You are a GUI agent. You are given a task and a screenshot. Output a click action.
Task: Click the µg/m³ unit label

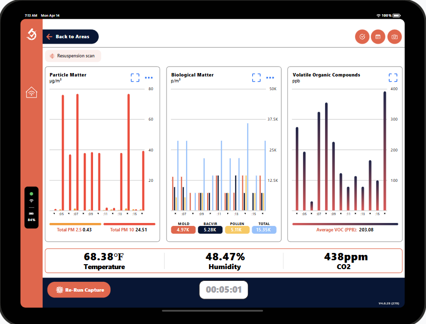coord(55,81)
